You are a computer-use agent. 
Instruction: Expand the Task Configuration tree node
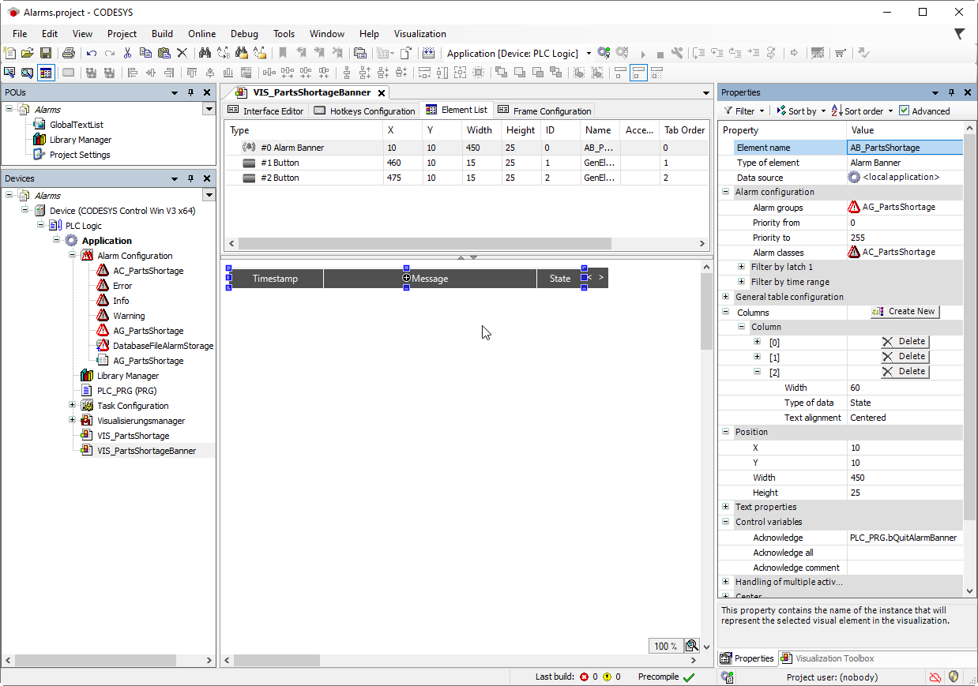[x=72, y=406]
